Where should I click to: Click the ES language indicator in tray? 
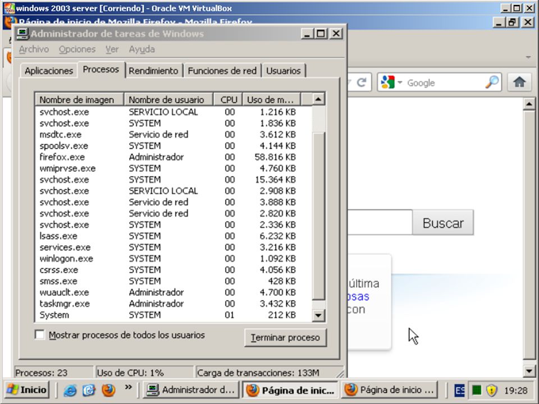tap(460, 391)
